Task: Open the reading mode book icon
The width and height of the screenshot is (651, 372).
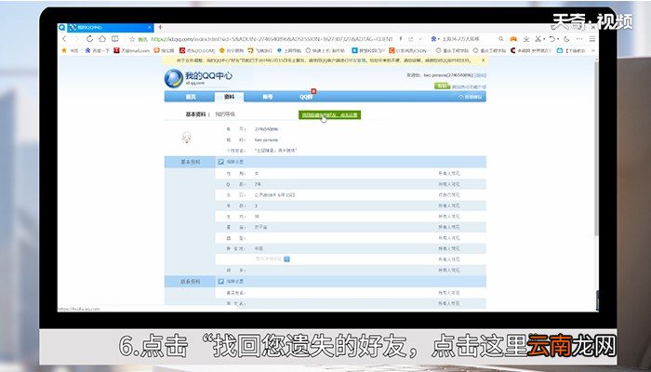Action: 115,39
